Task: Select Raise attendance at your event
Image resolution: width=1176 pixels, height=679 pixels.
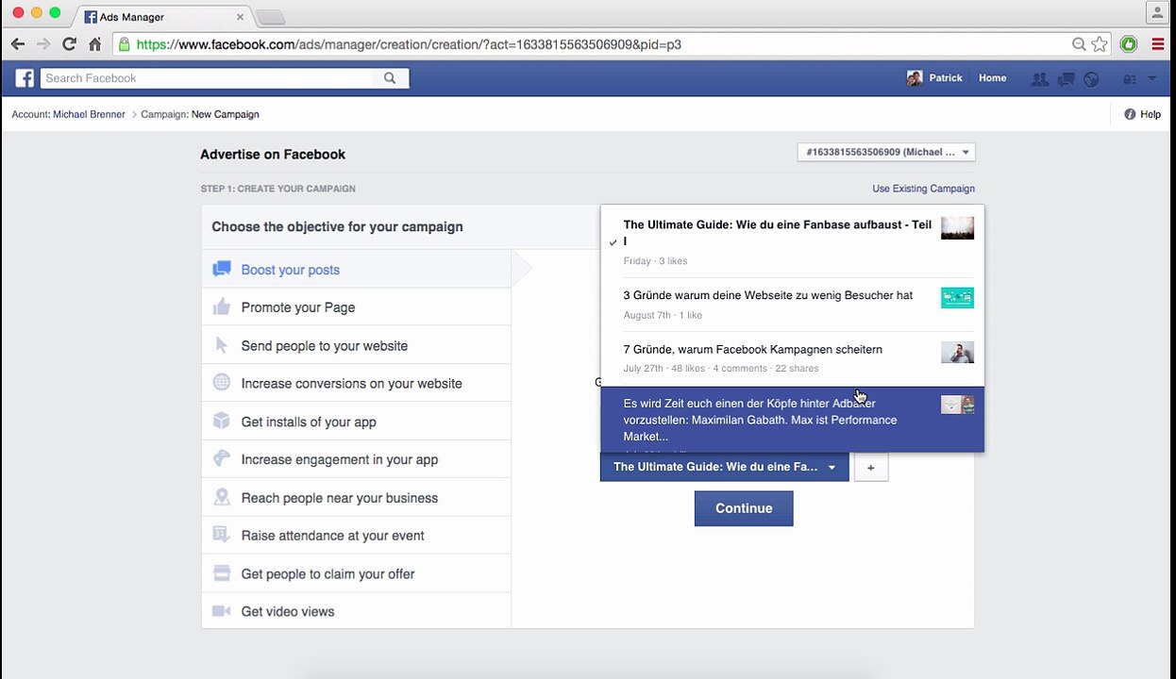Action: pyautogui.click(x=357, y=536)
